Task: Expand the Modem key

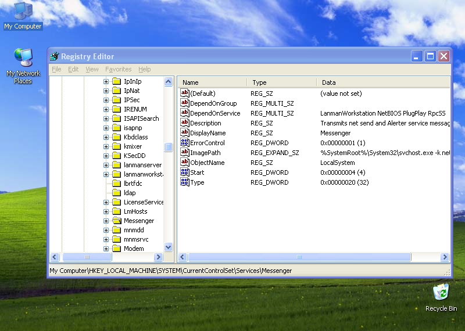Action: pos(106,249)
